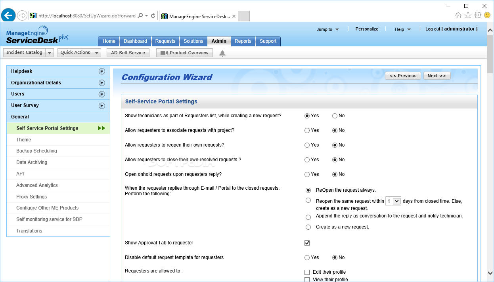Close the ManageEngine ServiceDesk browser tab
494x282 pixels.
point(234,16)
